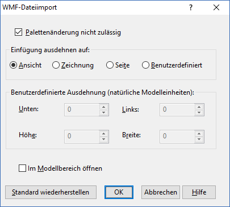Increase Links with the up spinner arrow
Image resolution: width=230 pixels, height=207 pixels.
click(199, 107)
